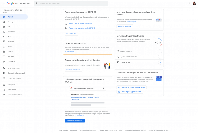Image resolution: width=198 pixels, height=133 pixels.
Task: Click the Lien vers les annonces chain icon
Action: coord(4,95)
